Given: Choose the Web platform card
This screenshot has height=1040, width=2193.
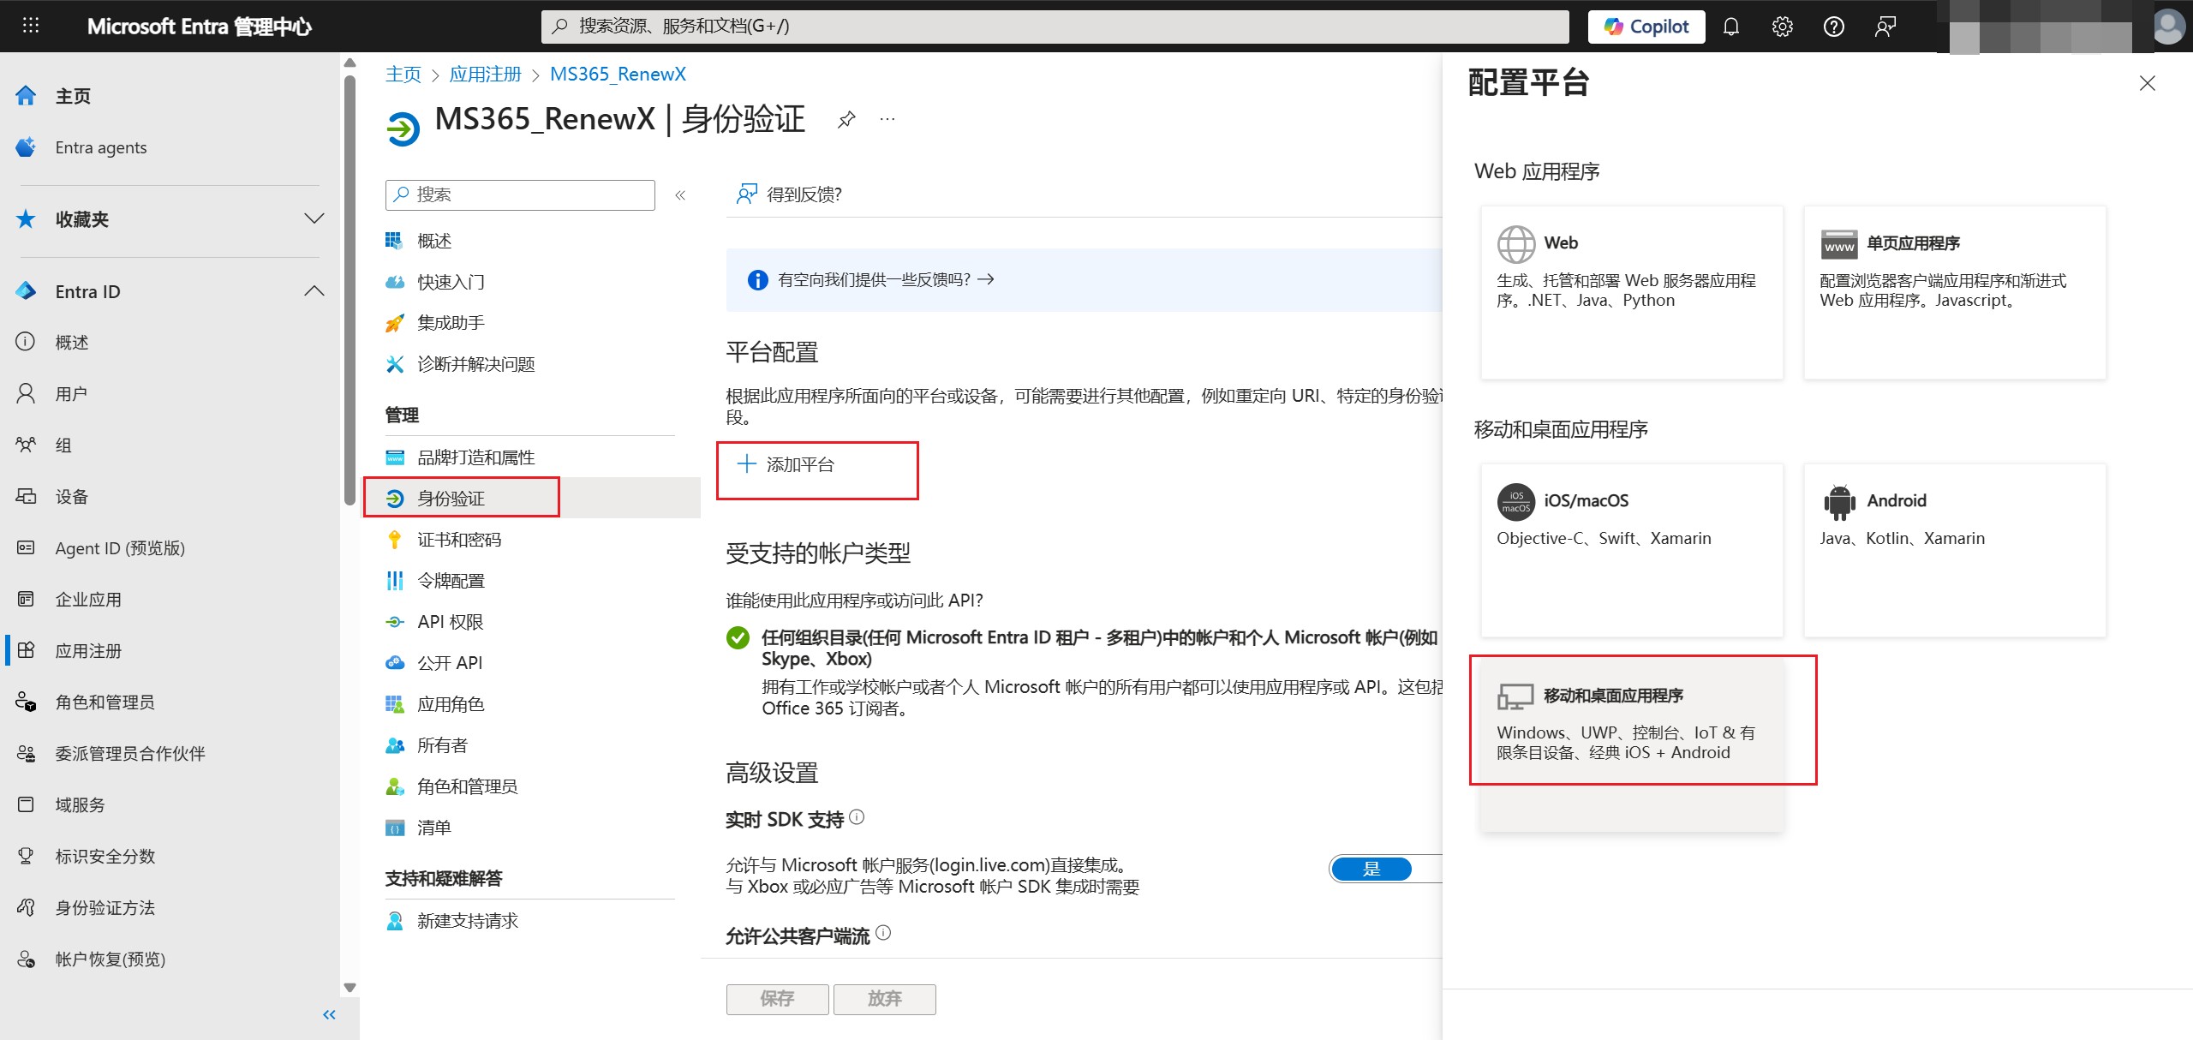Looking at the screenshot, I should (x=1632, y=292).
